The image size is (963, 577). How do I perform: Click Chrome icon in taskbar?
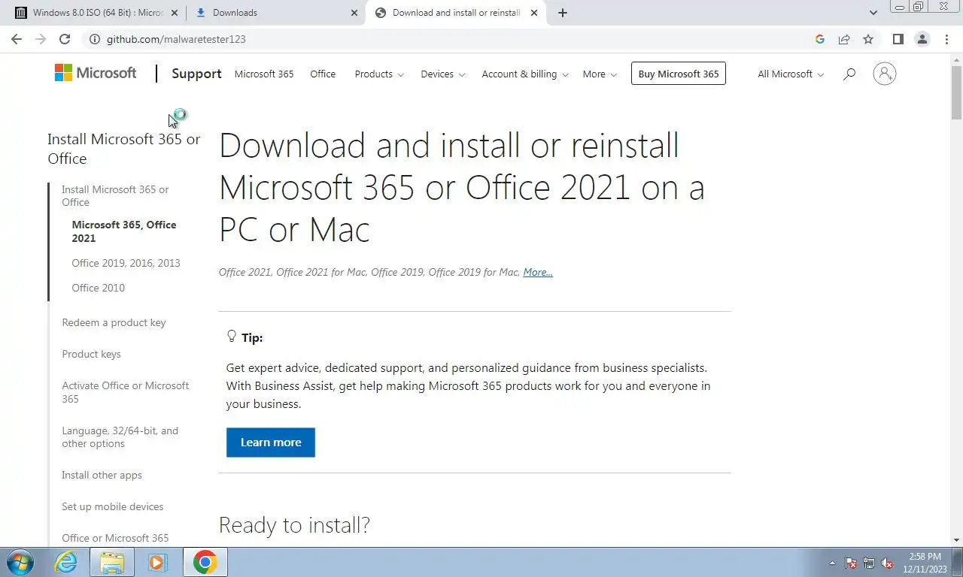205,562
